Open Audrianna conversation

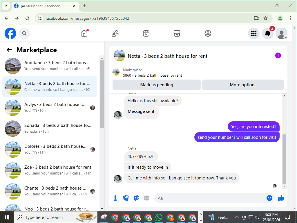click(x=50, y=66)
